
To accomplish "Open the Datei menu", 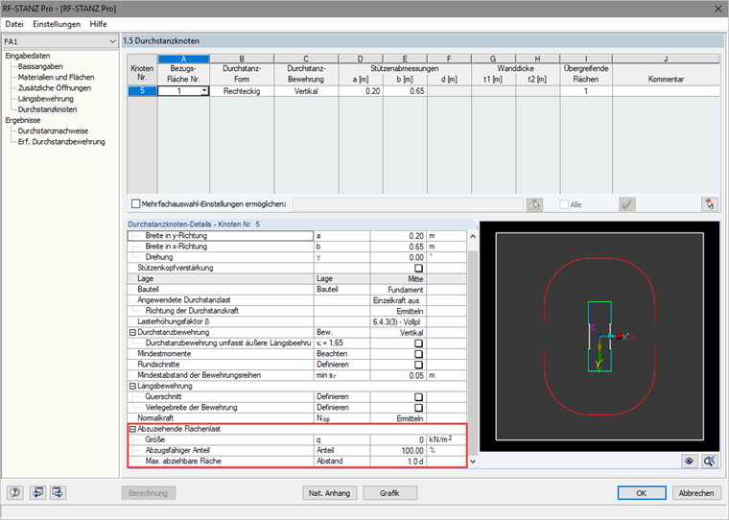I will pos(14,24).
